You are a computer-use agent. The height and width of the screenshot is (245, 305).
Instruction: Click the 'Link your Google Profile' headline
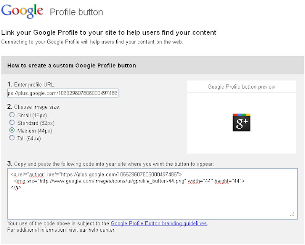coord(109,32)
